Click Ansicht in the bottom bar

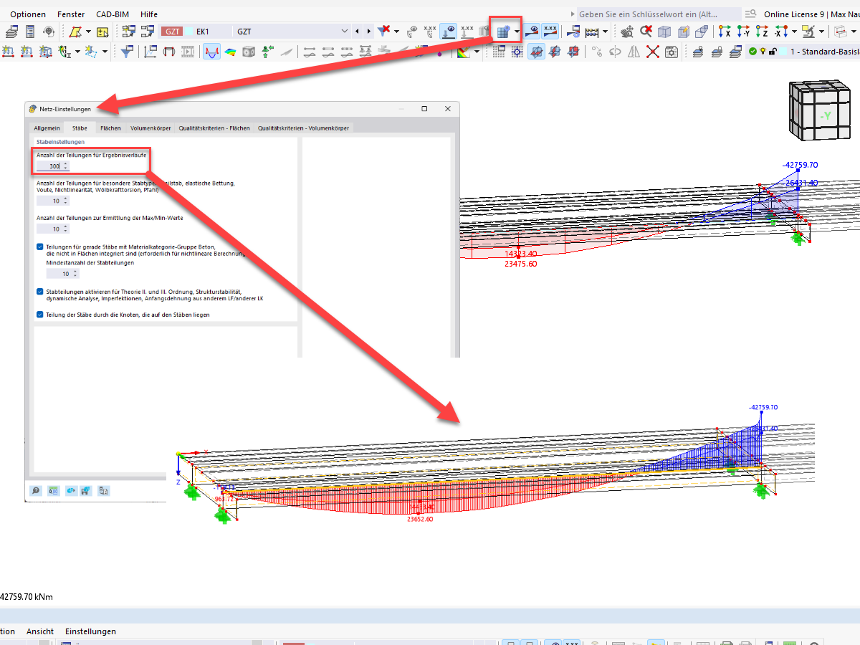(x=40, y=631)
